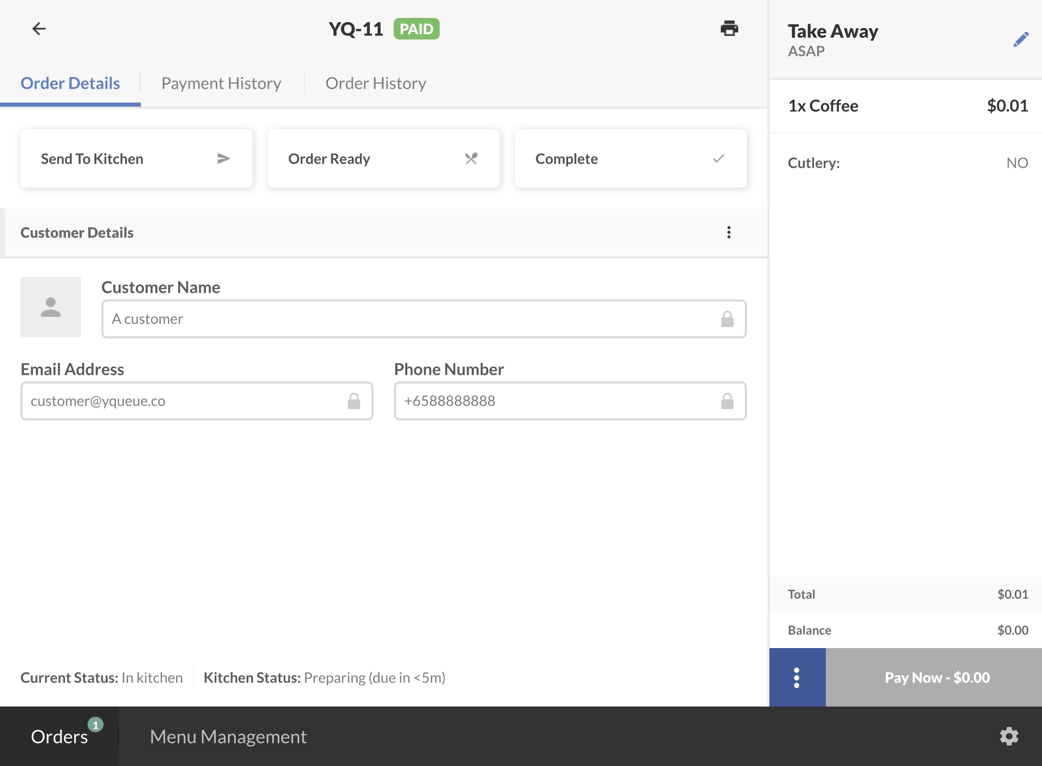Click Pay Now - $0.00 button
The image size is (1042, 766).
(936, 677)
